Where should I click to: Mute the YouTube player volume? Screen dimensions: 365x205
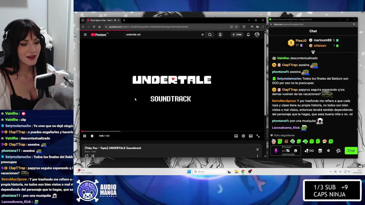92,136
